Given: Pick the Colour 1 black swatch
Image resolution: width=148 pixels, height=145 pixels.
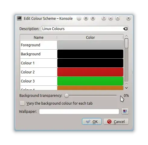Looking at the screenshot, I should (x=90, y=63).
